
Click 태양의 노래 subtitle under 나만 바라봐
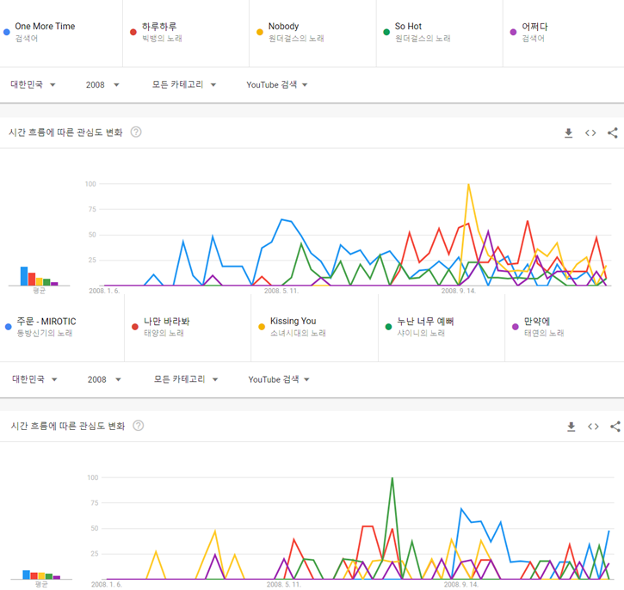tap(164, 333)
